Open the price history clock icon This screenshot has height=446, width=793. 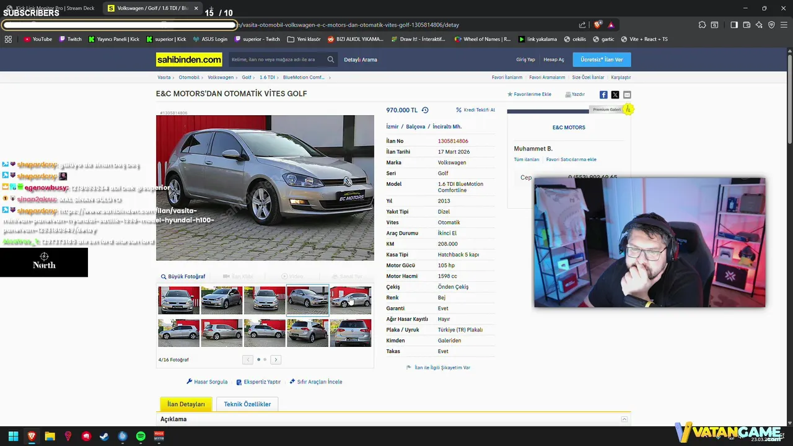click(425, 110)
